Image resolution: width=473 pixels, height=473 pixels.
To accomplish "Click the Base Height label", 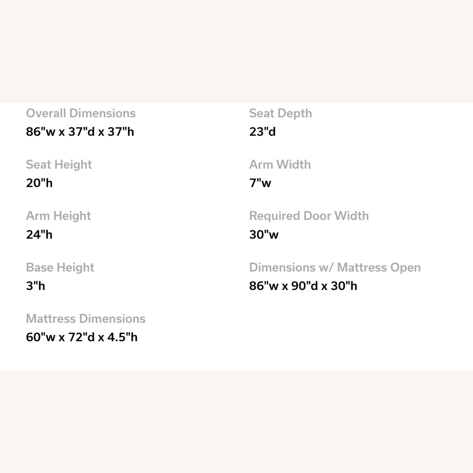I will click(60, 267).
